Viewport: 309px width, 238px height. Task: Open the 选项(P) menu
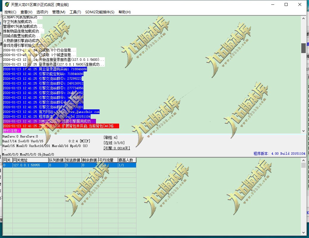(x=42, y=12)
